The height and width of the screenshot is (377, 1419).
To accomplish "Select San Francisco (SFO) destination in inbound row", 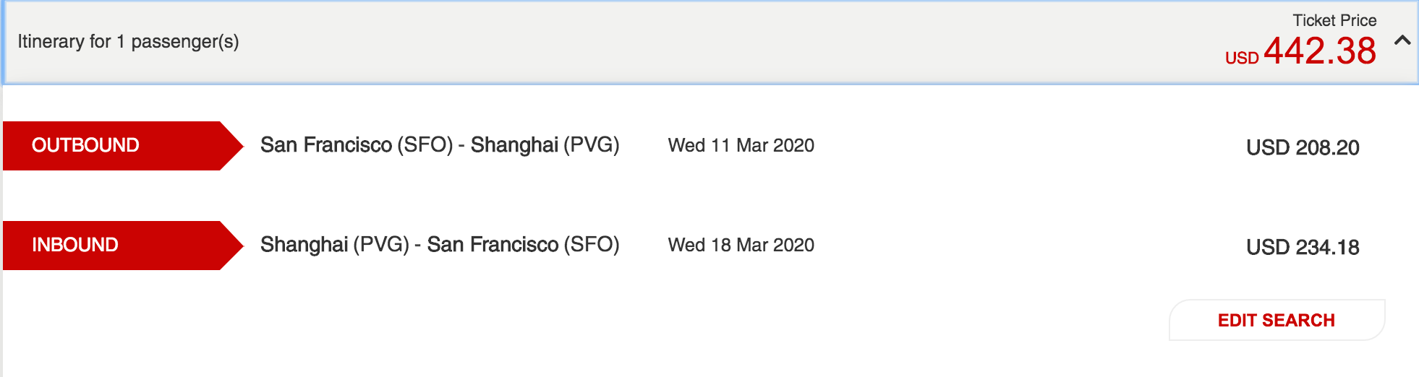I will [x=523, y=245].
